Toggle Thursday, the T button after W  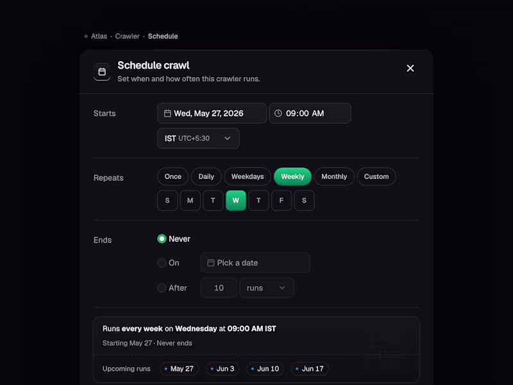coord(258,200)
